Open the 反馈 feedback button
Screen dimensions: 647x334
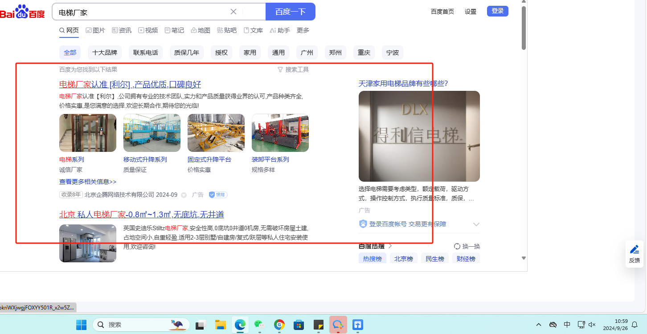(x=635, y=254)
